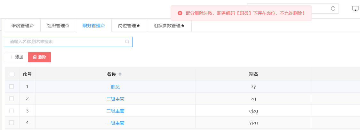Focus the 请输入名称,别名来搜索 input field
The image size is (360, 130).
tap(69, 42)
